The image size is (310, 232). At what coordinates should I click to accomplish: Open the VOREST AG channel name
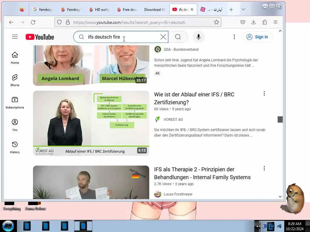173,120
